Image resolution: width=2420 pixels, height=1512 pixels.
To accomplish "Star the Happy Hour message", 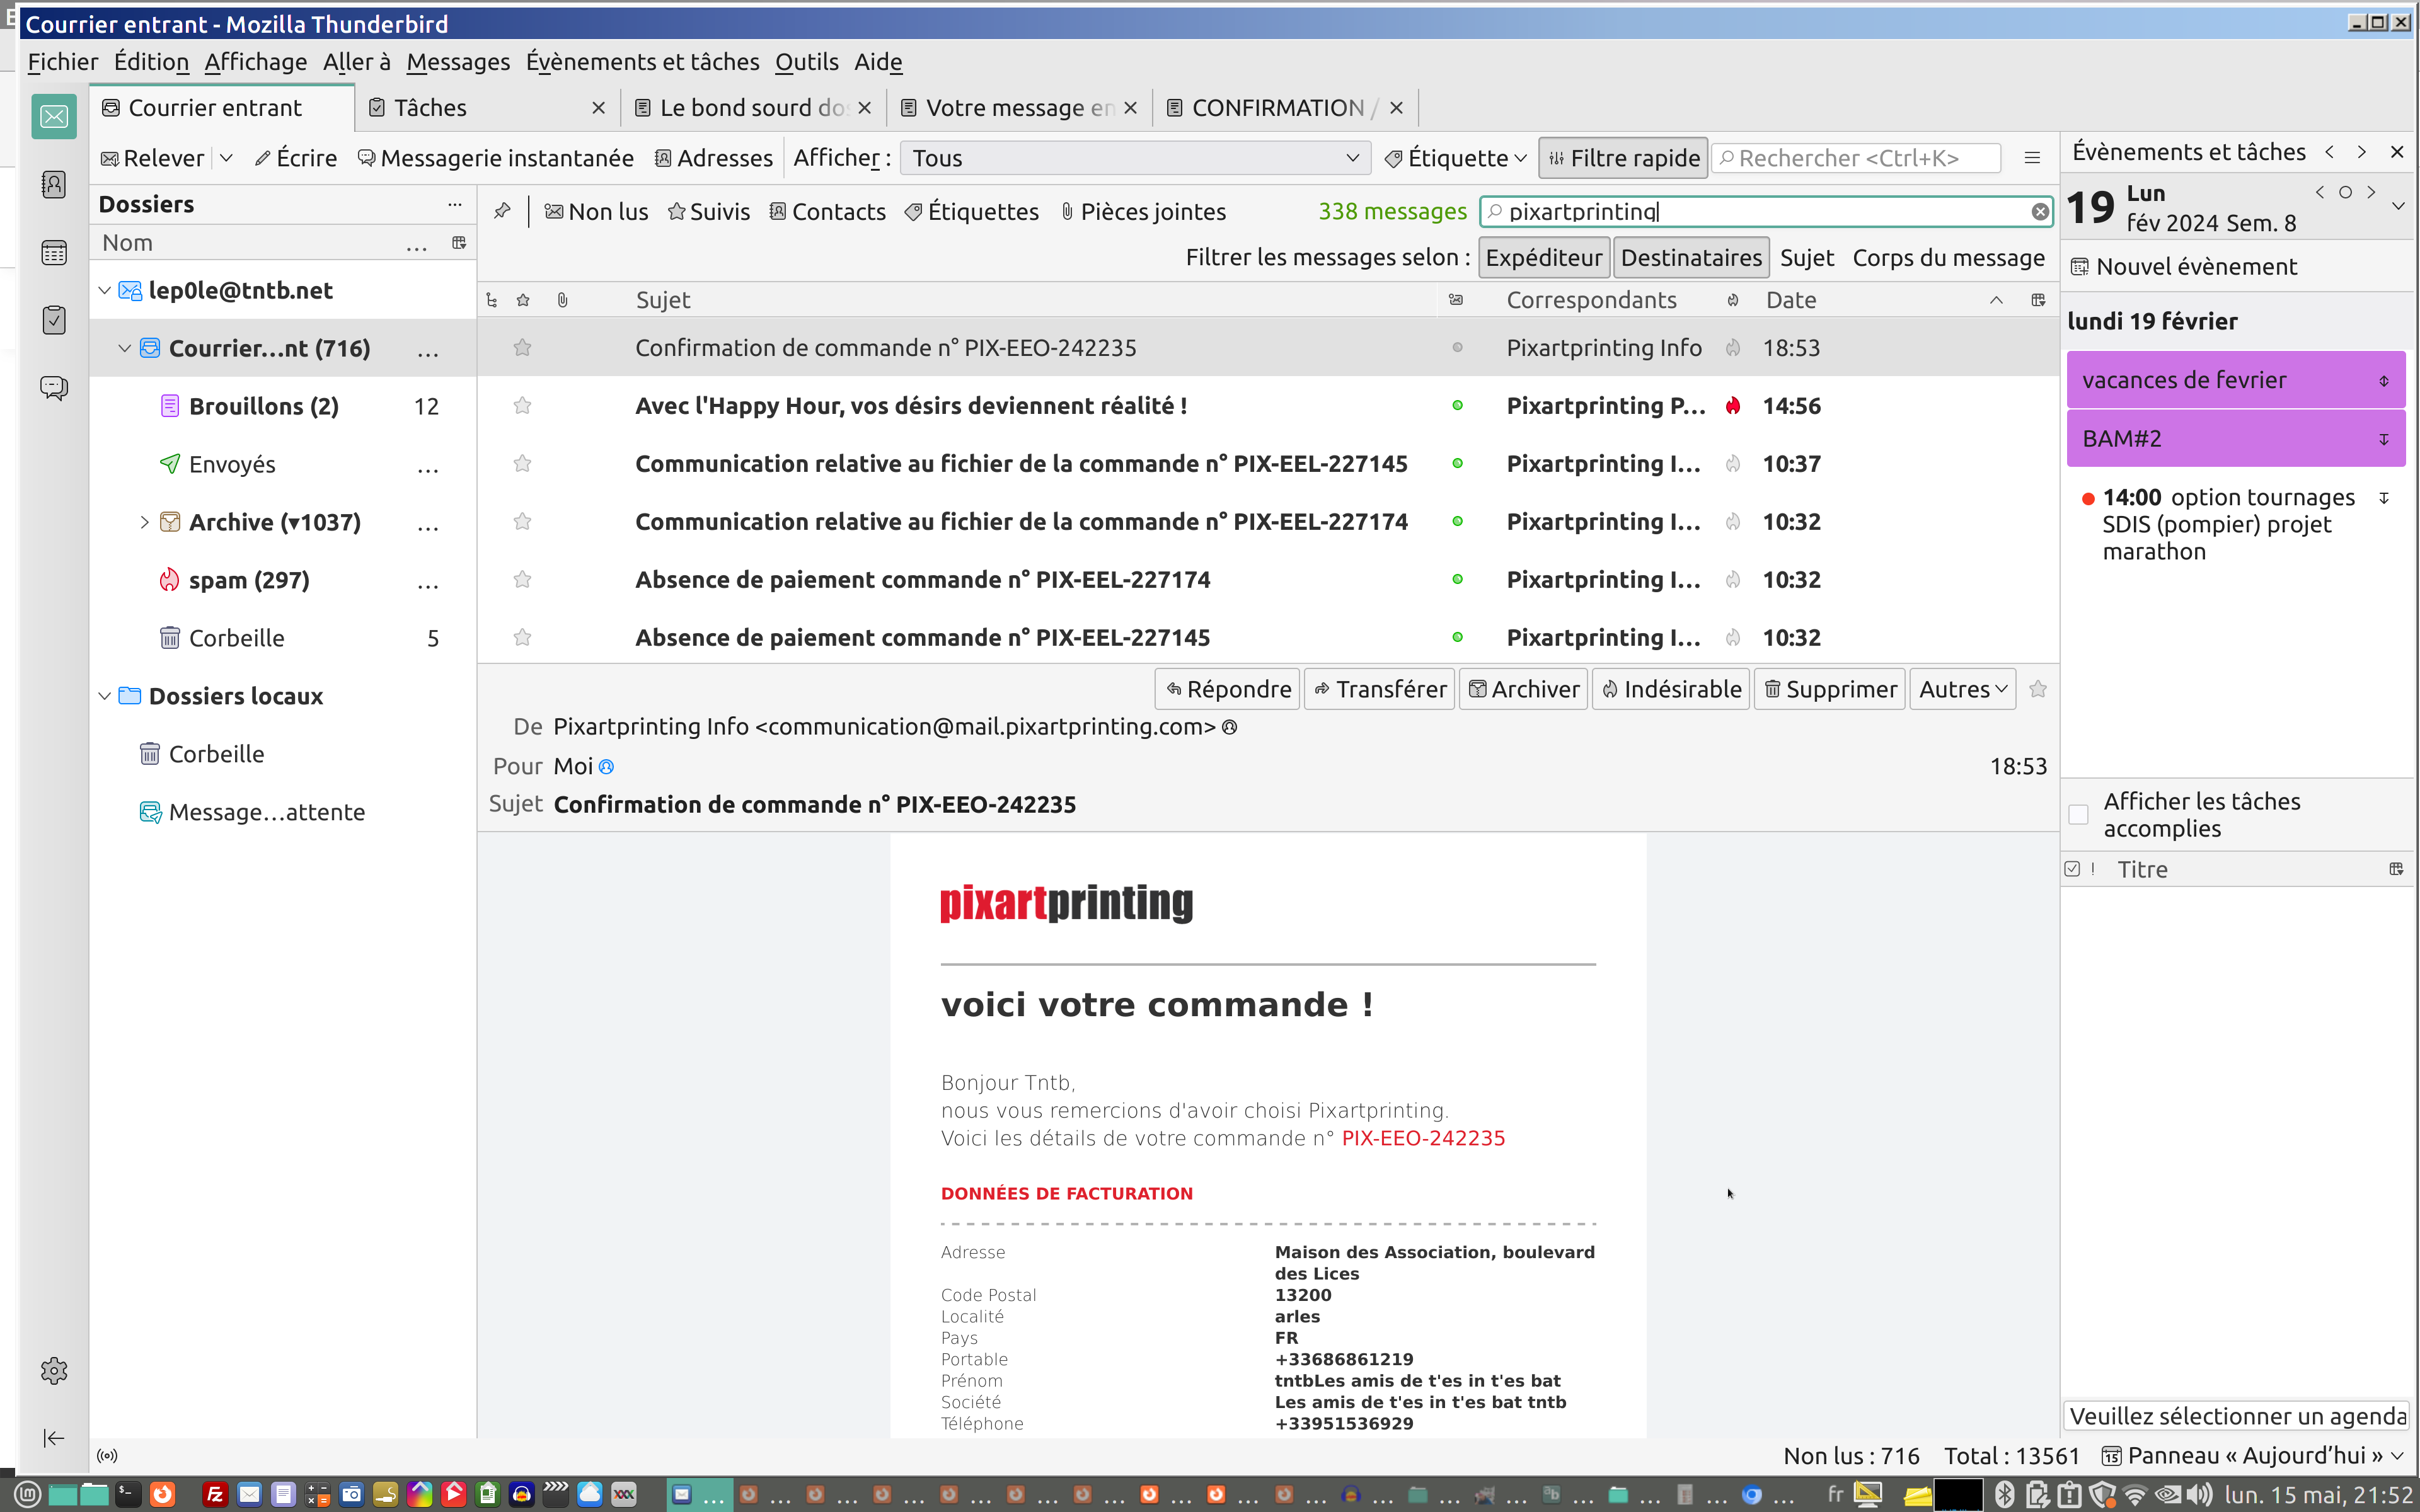I will click(522, 406).
